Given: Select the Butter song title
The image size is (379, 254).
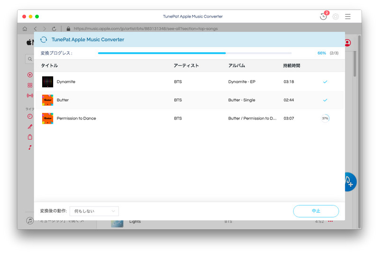Looking at the screenshot, I should (63, 100).
